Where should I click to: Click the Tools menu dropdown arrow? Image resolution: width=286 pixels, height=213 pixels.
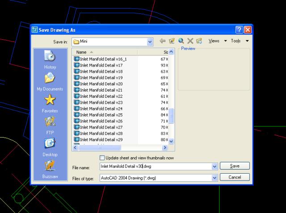tap(247, 41)
